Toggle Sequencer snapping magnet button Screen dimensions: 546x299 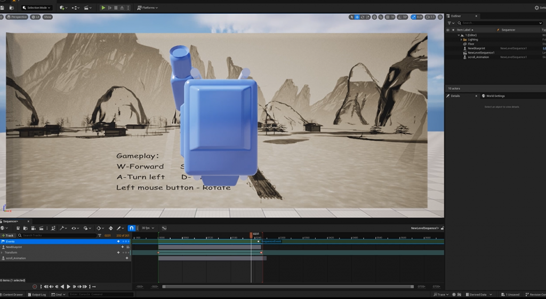pos(131,229)
